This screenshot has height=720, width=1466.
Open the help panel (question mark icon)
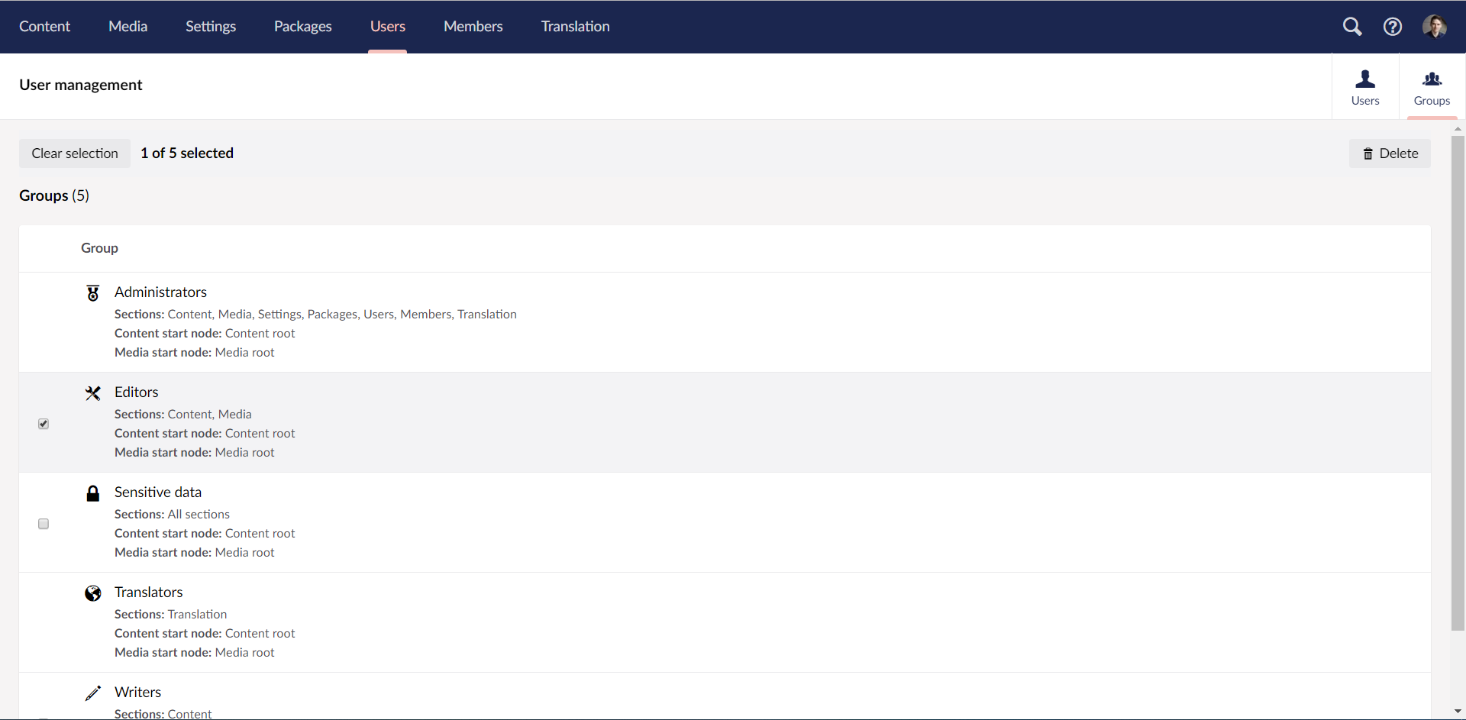1393,26
